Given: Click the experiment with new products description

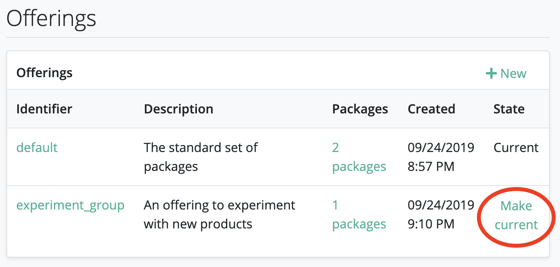Looking at the screenshot, I should tap(219, 215).
